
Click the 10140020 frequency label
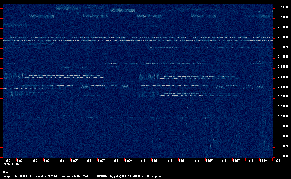283,47
